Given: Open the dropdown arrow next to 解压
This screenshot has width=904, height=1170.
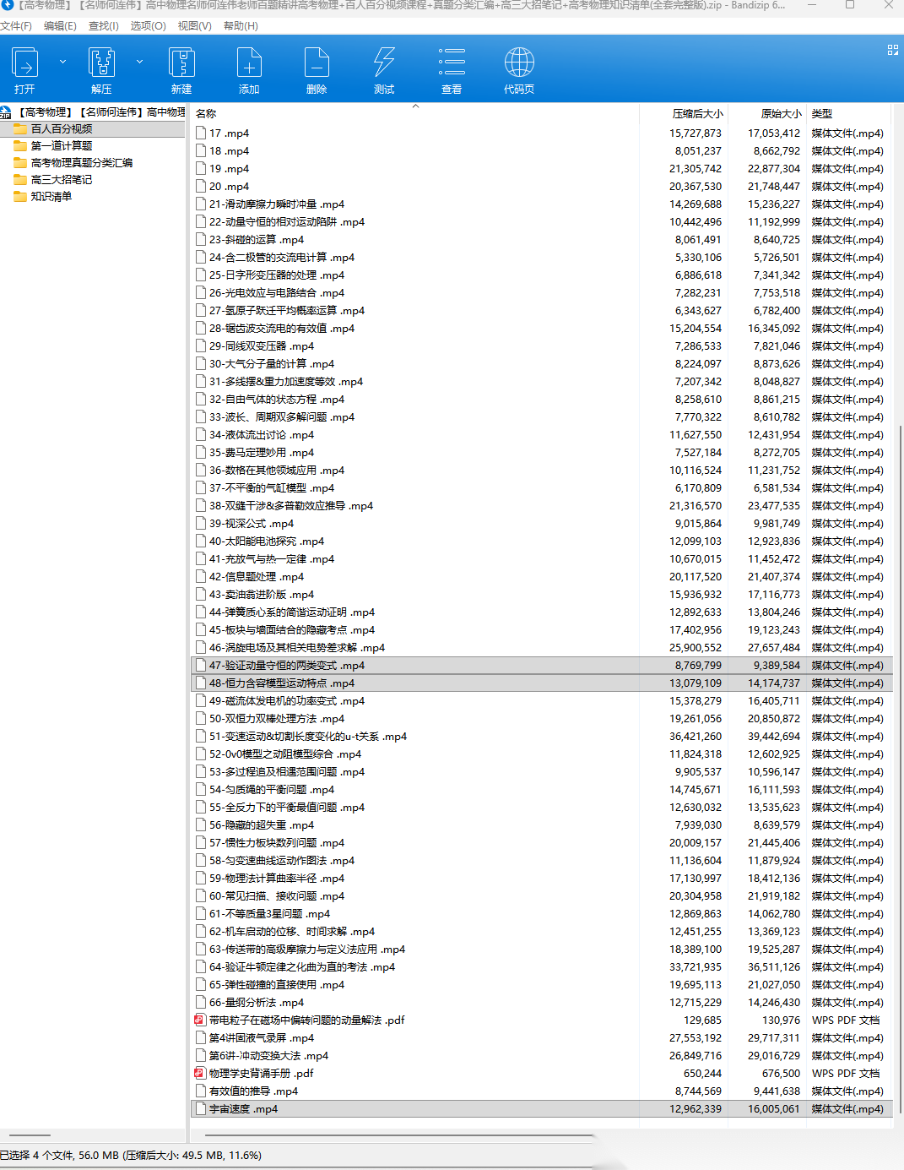Looking at the screenshot, I should (139, 62).
